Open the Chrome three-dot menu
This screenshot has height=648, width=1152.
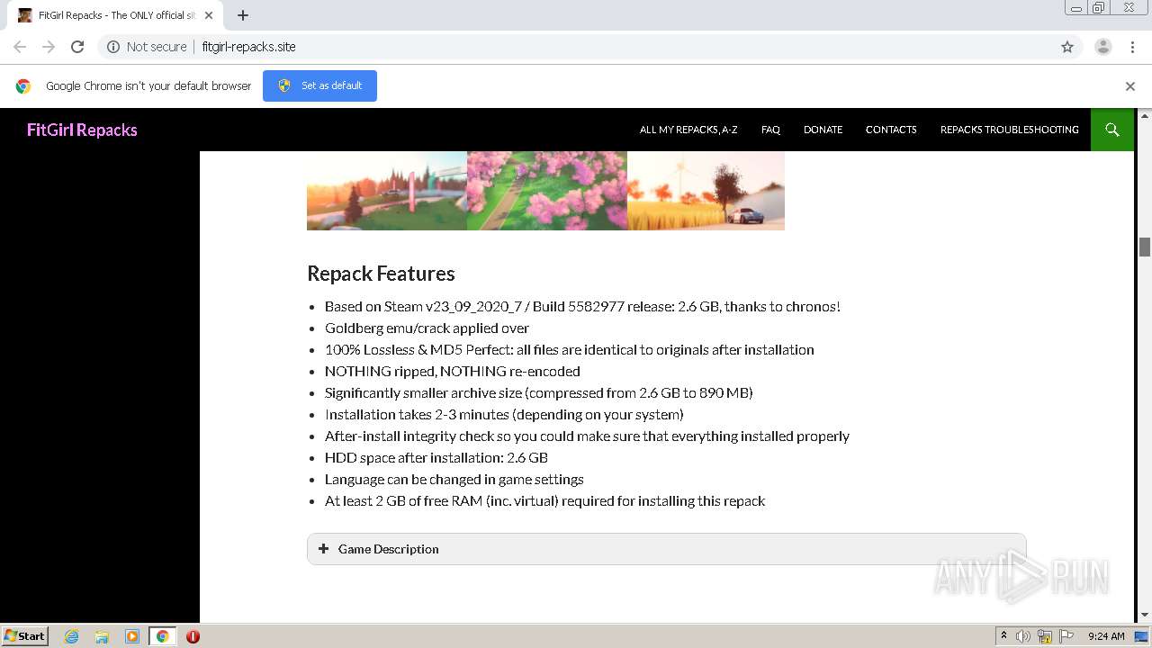[1132, 47]
